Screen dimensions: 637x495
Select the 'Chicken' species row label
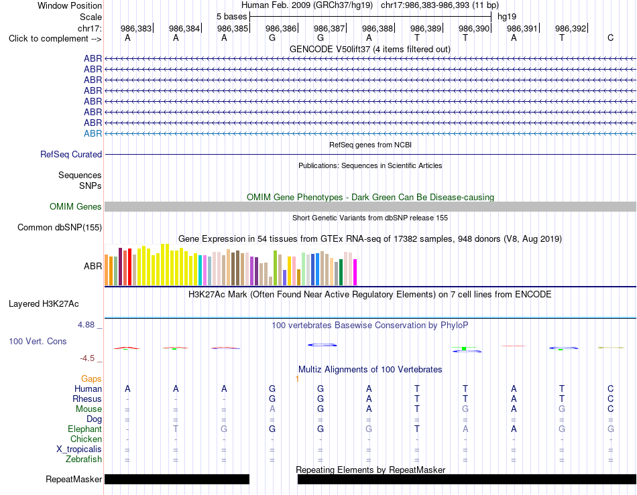point(86,439)
